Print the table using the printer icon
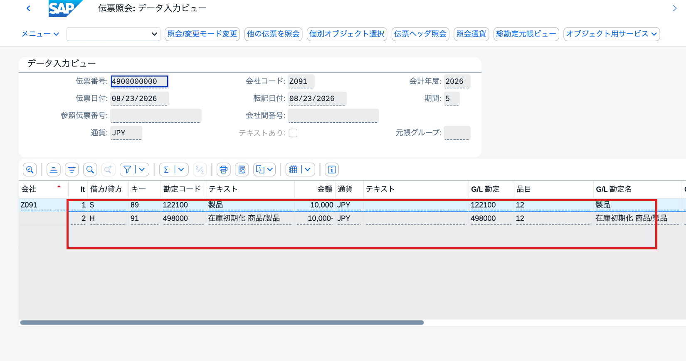The image size is (686, 361). [x=224, y=169]
